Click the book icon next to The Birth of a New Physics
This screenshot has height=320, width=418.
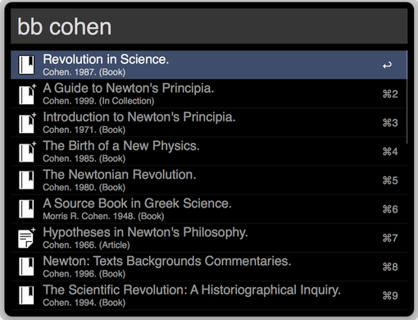(27, 152)
